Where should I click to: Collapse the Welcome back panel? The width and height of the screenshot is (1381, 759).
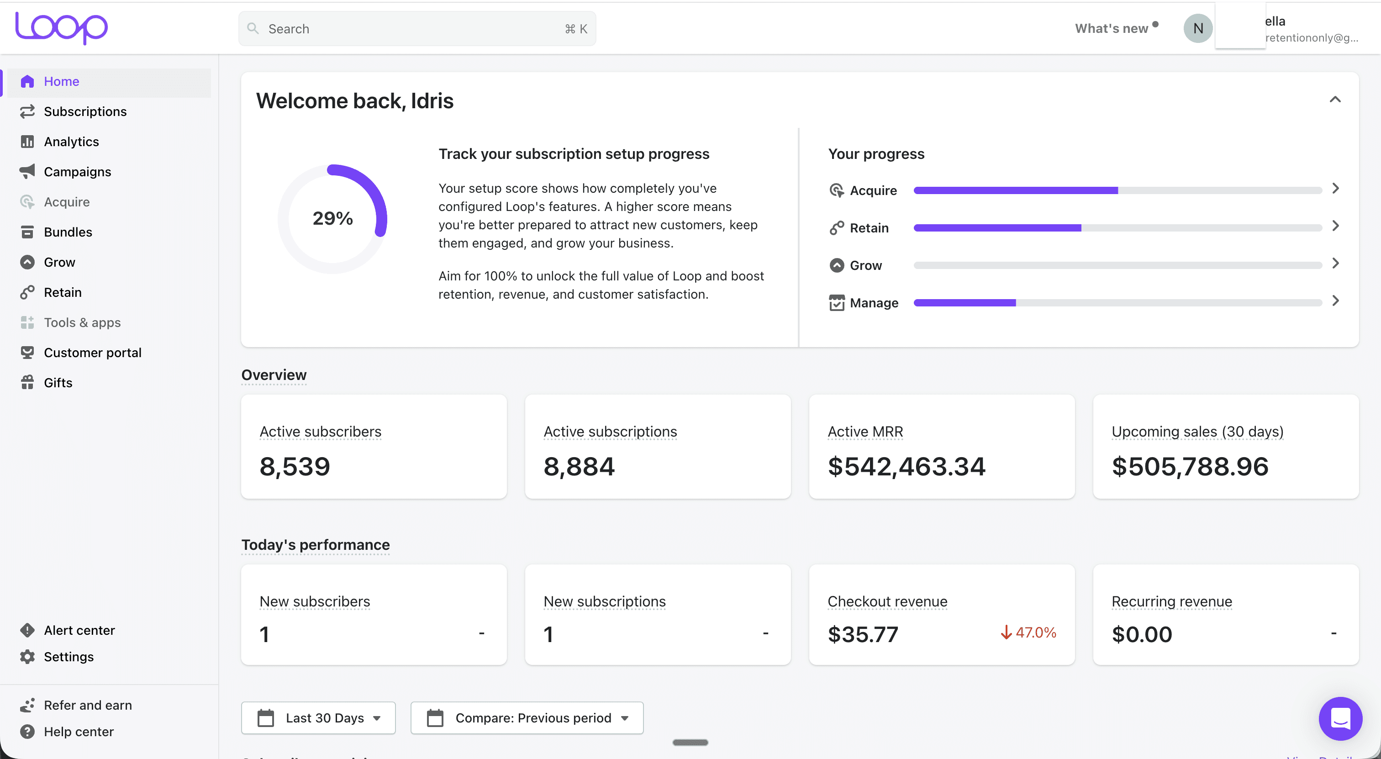[1334, 100]
